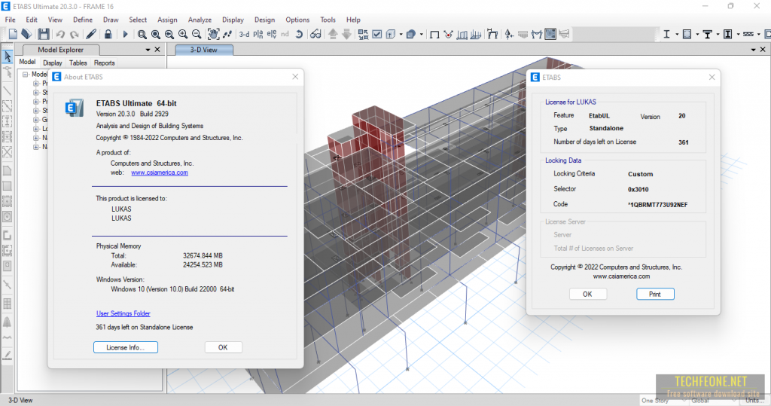Move up in list arrow icon
Viewport: 771px width, 406px height.
333,34
